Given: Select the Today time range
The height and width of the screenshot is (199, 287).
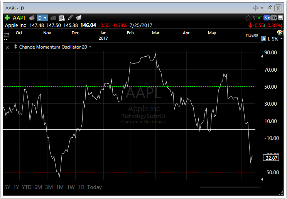Looking at the screenshot, I should click(x=95, y=187).
